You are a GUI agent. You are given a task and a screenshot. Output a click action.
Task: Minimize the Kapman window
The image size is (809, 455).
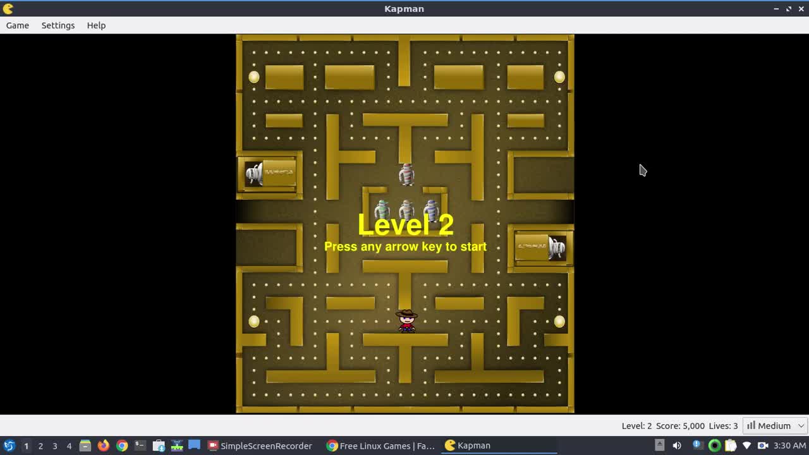(776, 9)
